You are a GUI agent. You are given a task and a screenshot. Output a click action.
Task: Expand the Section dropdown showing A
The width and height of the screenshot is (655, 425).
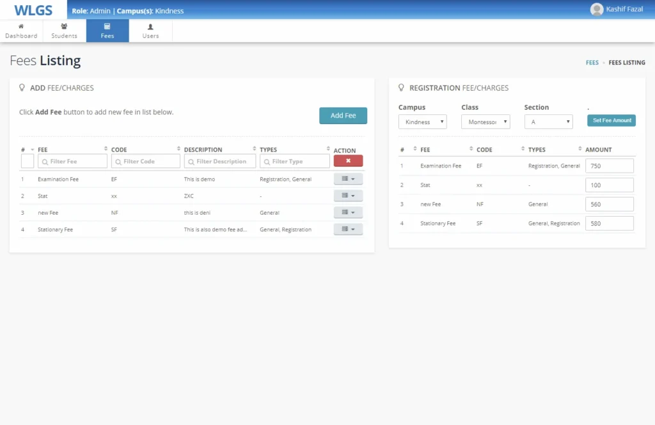[548, 122]
